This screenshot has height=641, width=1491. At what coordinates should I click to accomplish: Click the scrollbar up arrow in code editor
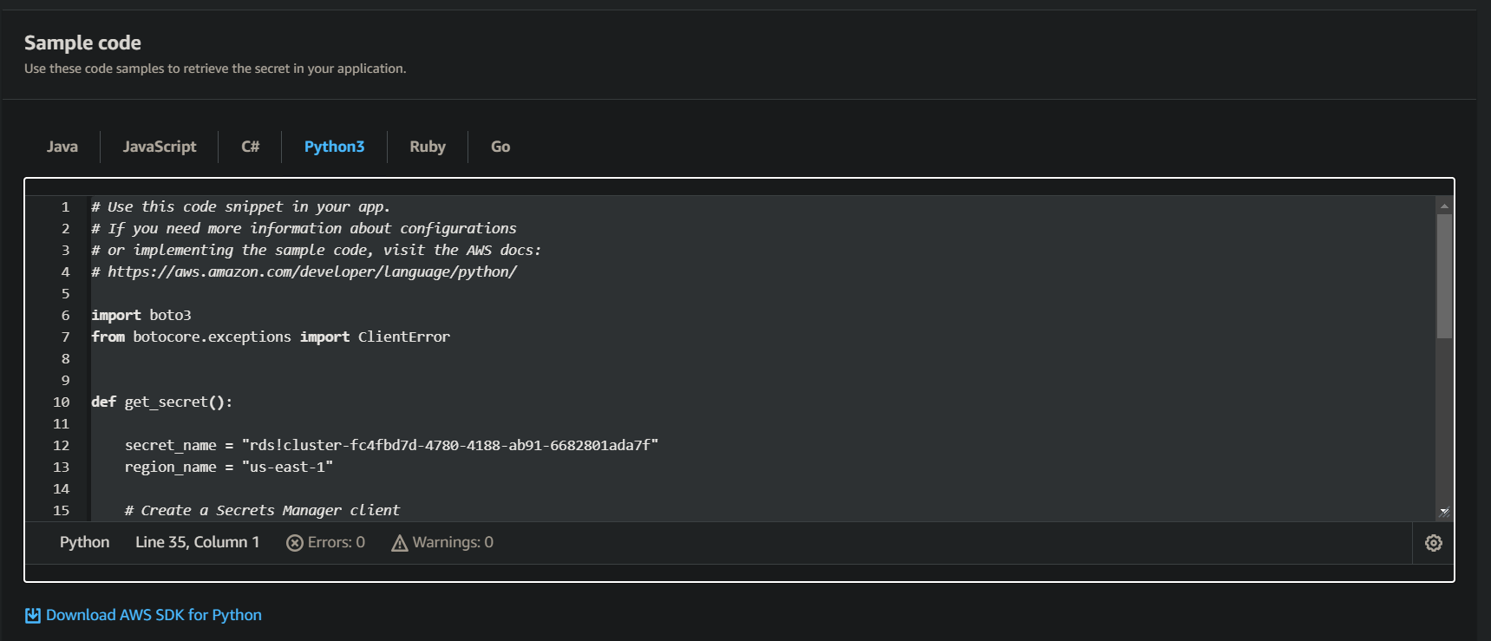click(1444, 206)
